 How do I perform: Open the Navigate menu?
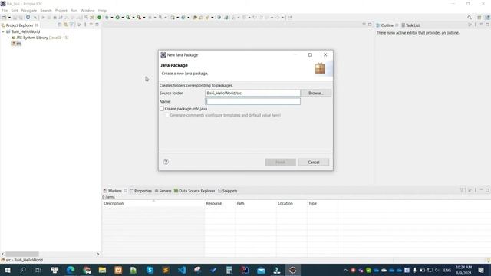pyautogui.click(x=29, y=11)
